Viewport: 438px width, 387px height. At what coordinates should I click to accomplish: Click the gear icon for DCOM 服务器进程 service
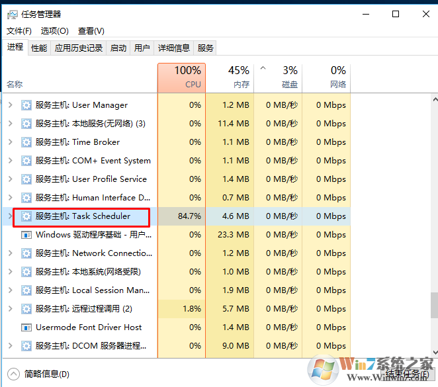[26, 346]
